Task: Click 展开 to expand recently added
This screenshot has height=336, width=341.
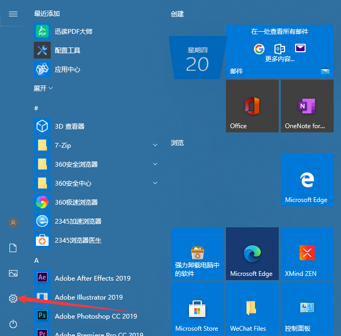Action: point(43,88)
